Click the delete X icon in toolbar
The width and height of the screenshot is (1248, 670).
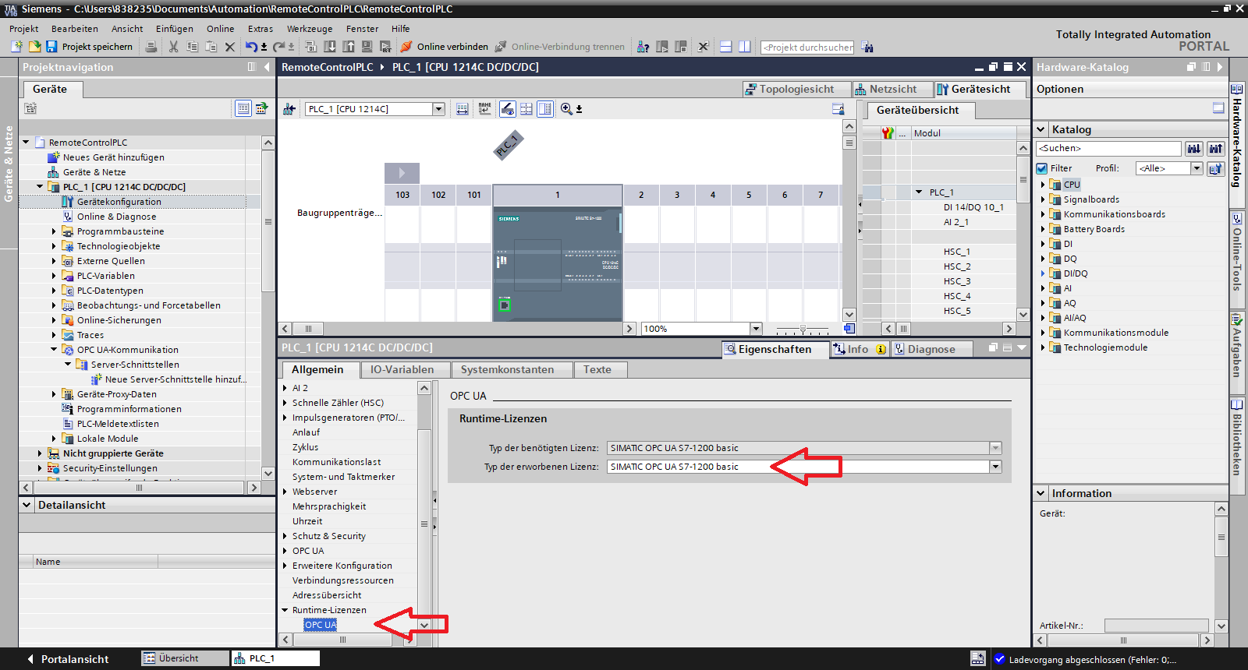coord(230,47)
